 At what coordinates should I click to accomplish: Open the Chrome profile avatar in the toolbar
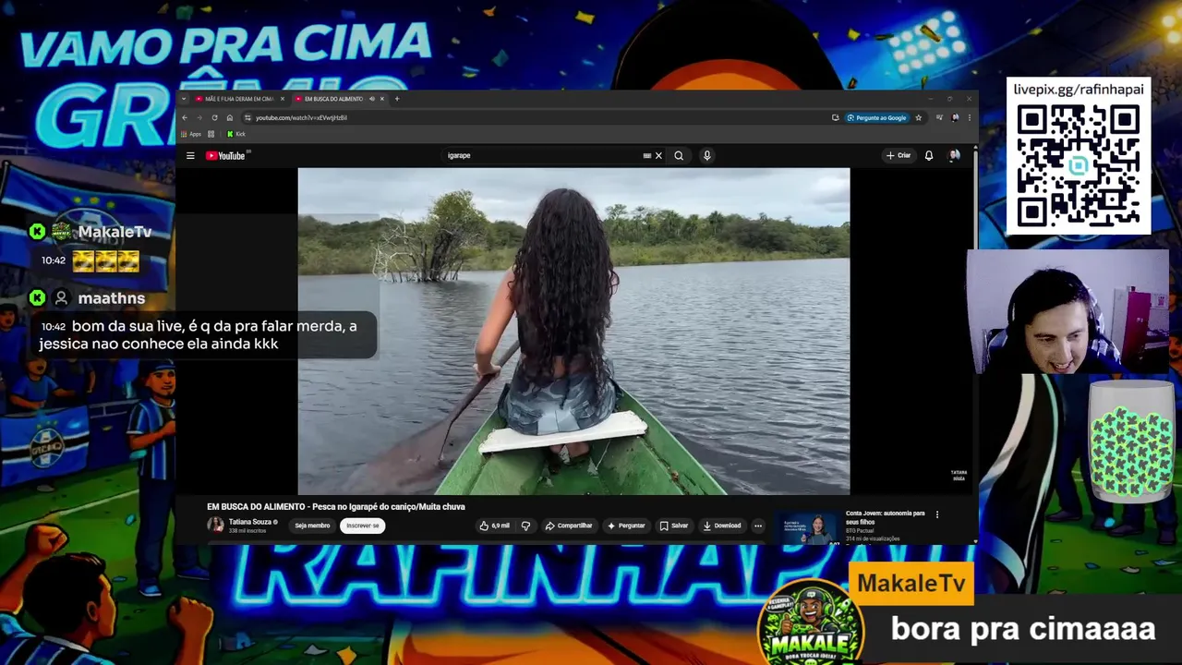tap(955, 117)
